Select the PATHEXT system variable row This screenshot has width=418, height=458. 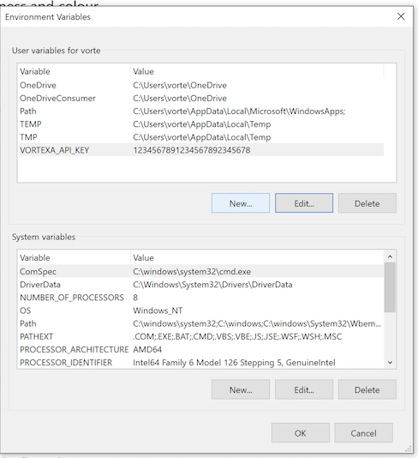pos(201,336)
